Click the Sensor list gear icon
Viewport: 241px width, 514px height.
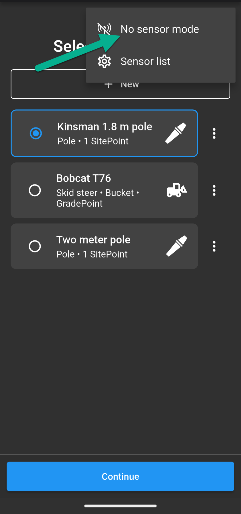point(104,61)
